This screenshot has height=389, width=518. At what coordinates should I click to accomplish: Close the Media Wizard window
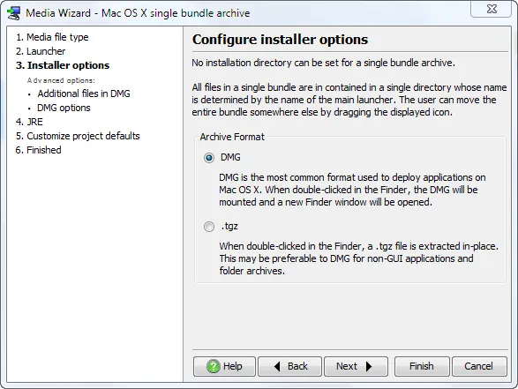click(x=492, y=9)
